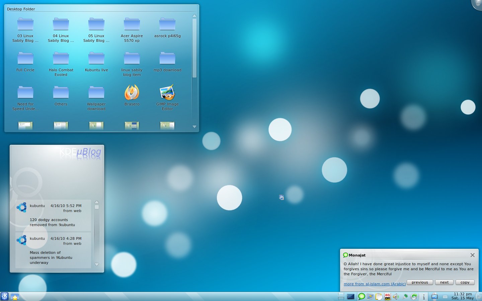Switch to virtual desktop 1 in pager

pyautogui.click(x=341, y=294)
